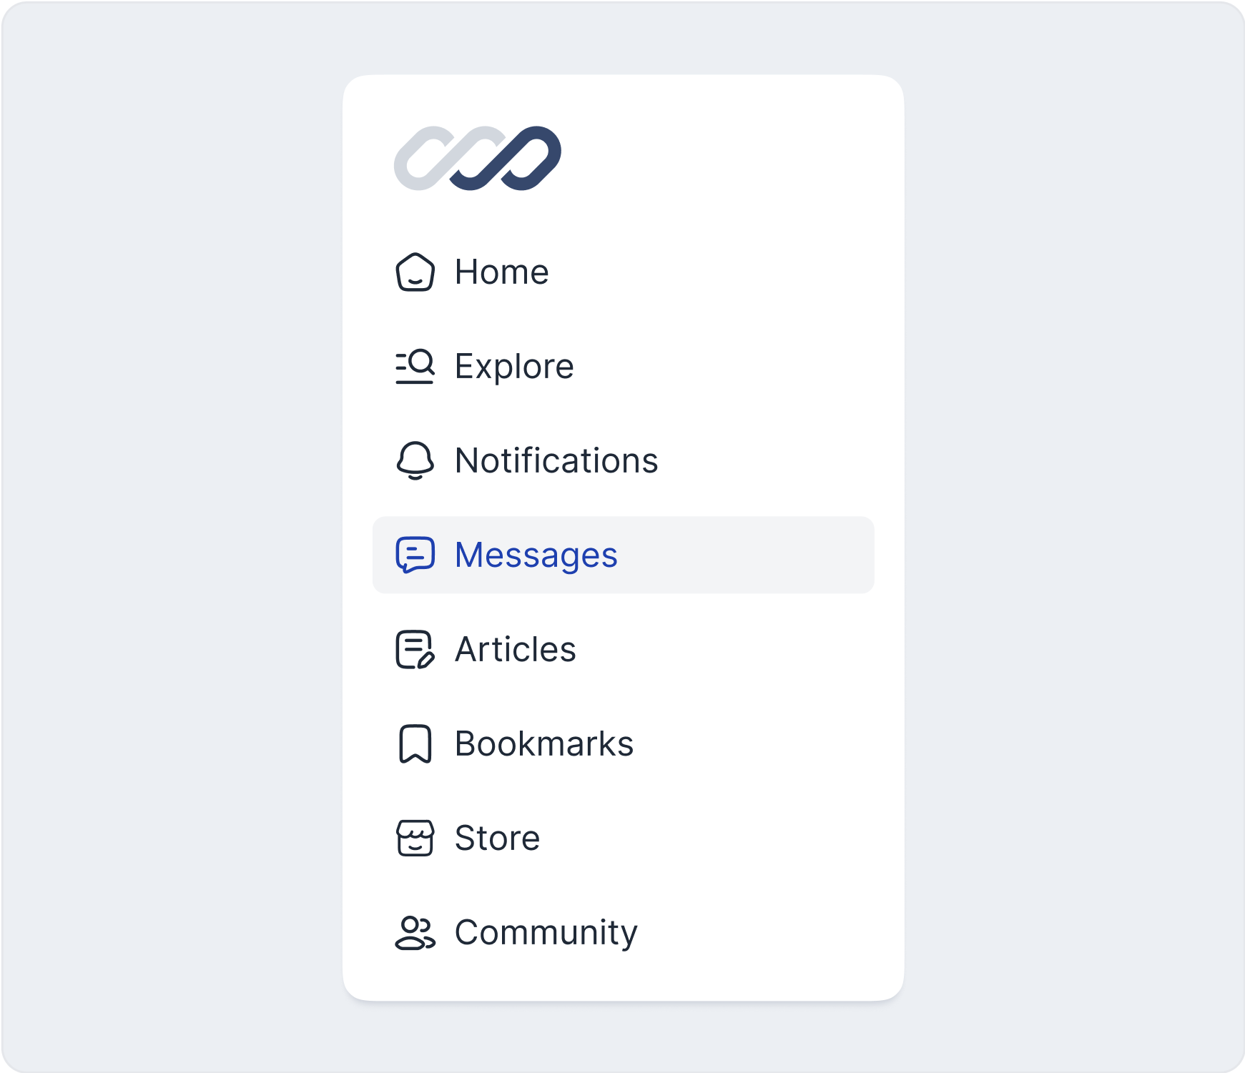Go to the Home menu label
1245x1073 pixels.
(501, 272)
